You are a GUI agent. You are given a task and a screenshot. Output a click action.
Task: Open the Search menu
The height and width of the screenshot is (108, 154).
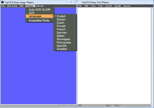point(109,6)
